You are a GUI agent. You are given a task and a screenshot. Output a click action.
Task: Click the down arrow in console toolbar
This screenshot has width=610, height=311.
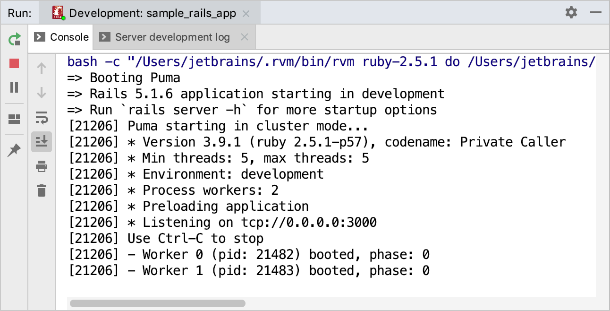coord(42,93)
